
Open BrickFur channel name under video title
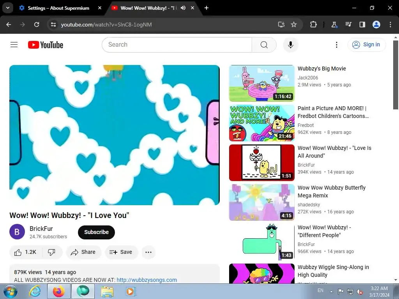(41, 229)
